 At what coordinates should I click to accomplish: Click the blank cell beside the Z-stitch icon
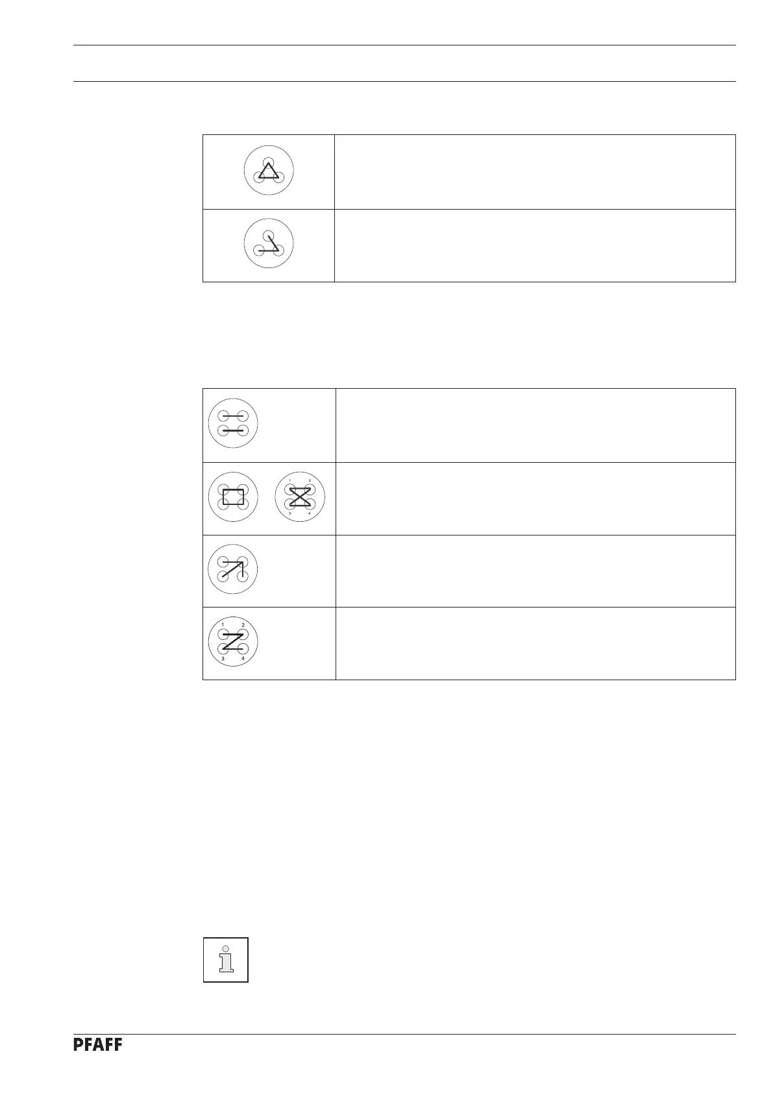point(535,643)
